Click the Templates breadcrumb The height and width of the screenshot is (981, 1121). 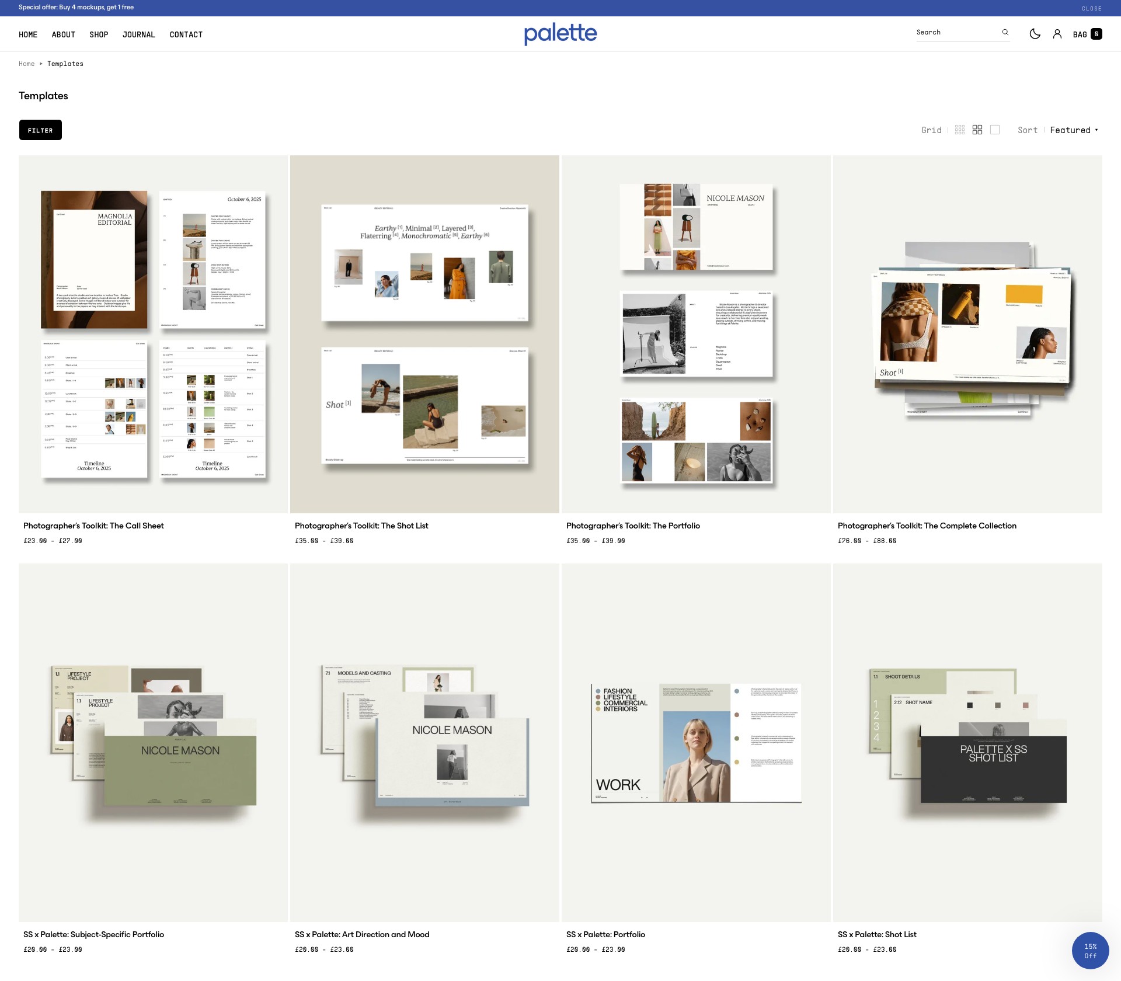pos(65,64)
